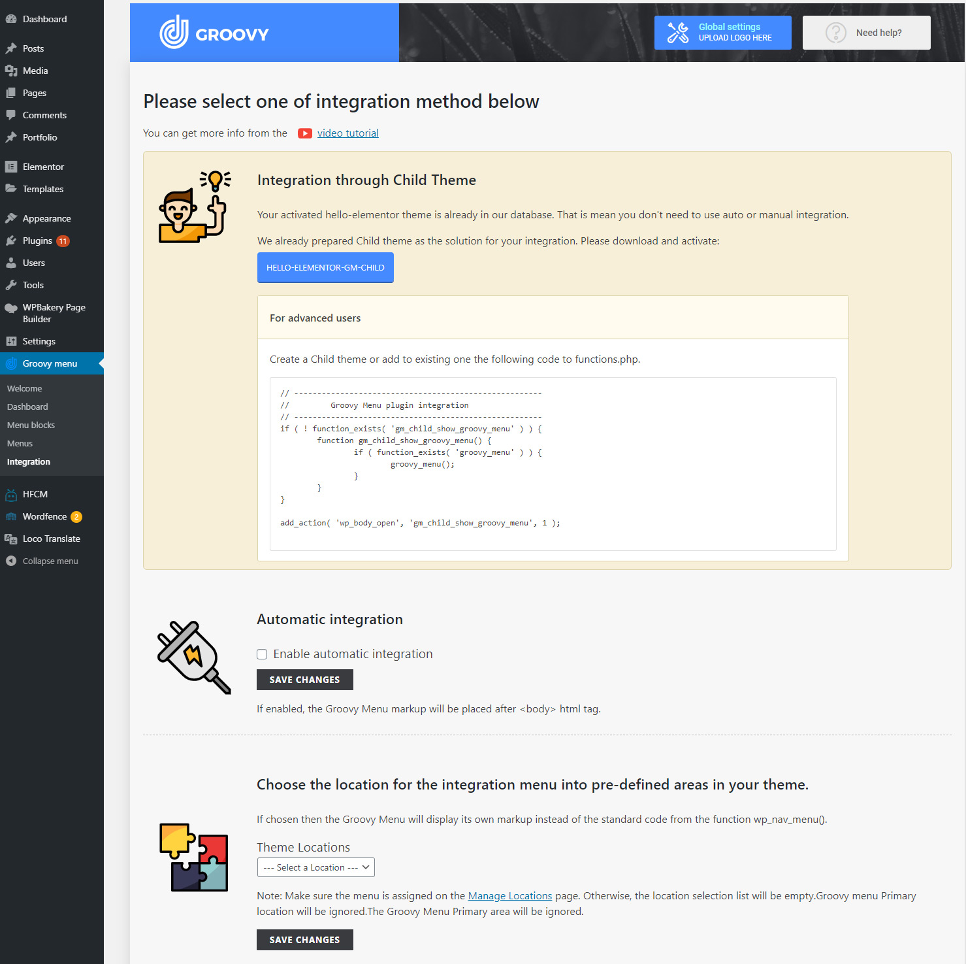Switch to the Menu blocks section
The width and height of the screenshot is (966, 964).
click(30, 425)
